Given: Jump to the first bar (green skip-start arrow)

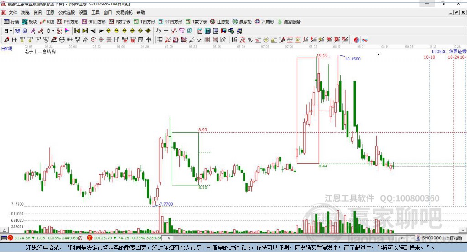Looking at the screenshot, I should pyautogui.click(x=77, y=31).
